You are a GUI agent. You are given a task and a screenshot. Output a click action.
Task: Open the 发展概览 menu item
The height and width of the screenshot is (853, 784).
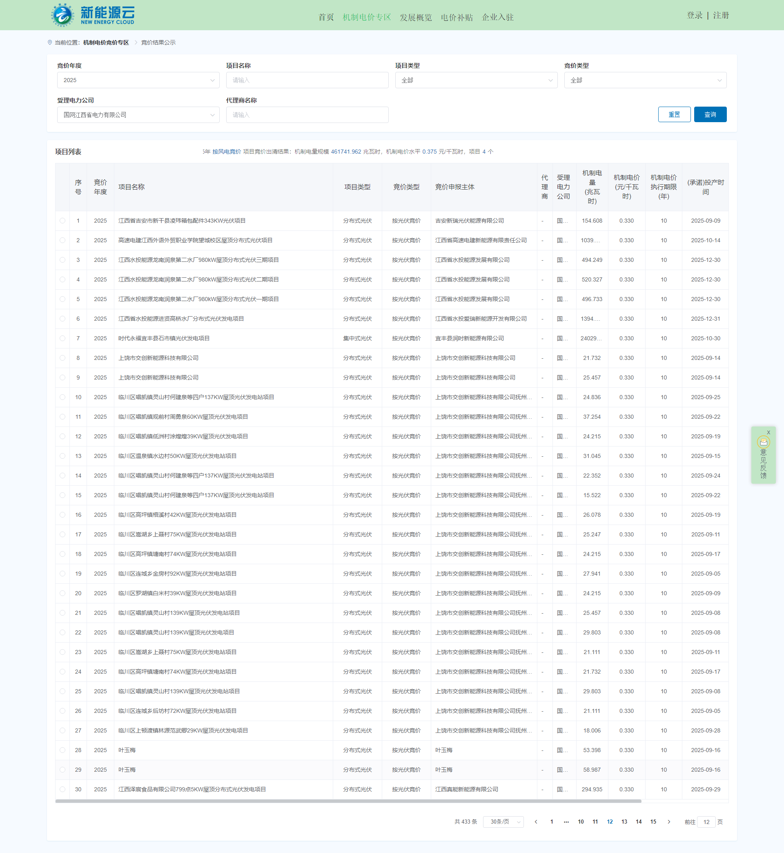point(415,18)
